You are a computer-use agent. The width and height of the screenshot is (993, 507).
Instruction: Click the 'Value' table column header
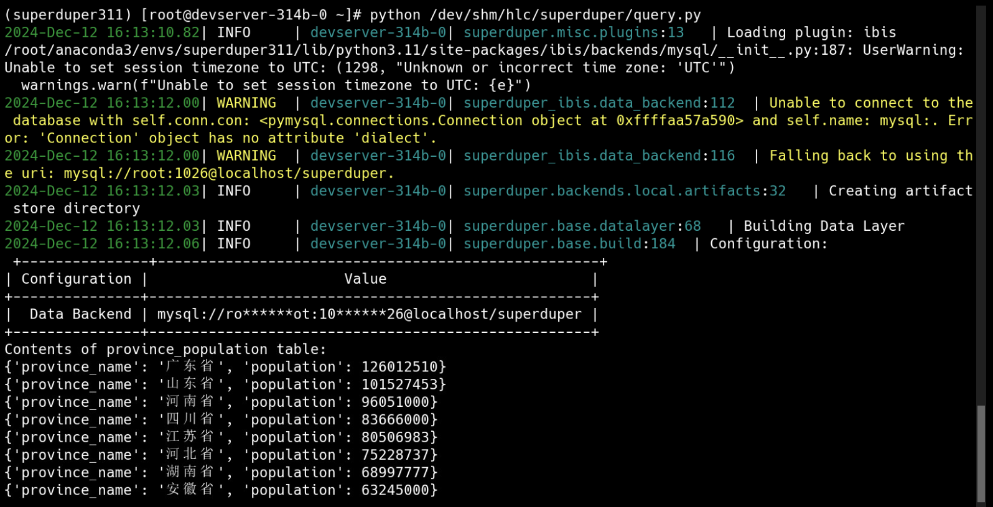[365, 279]
